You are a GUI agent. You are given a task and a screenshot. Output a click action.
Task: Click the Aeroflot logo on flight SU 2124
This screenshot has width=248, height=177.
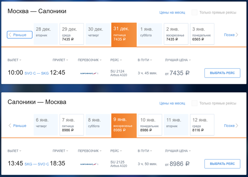coord(89,73)
